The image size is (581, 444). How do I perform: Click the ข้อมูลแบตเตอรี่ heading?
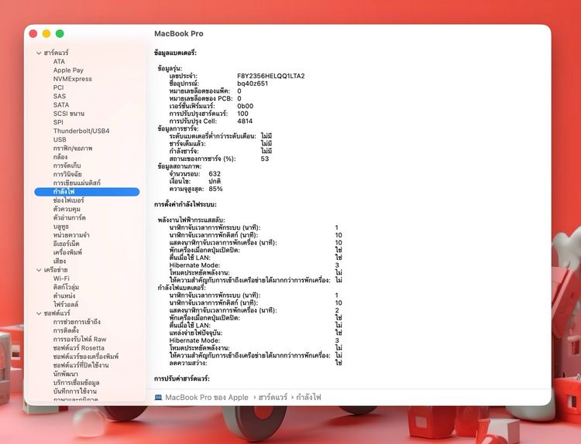click(175, 53)
